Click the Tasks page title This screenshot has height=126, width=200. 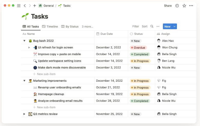(39, 16)
